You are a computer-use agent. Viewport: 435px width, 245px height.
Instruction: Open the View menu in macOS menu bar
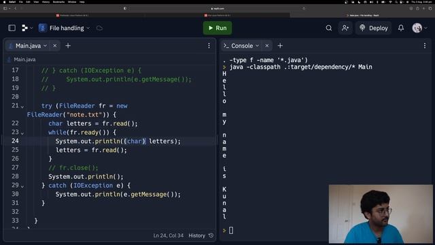tap(36, 2)
